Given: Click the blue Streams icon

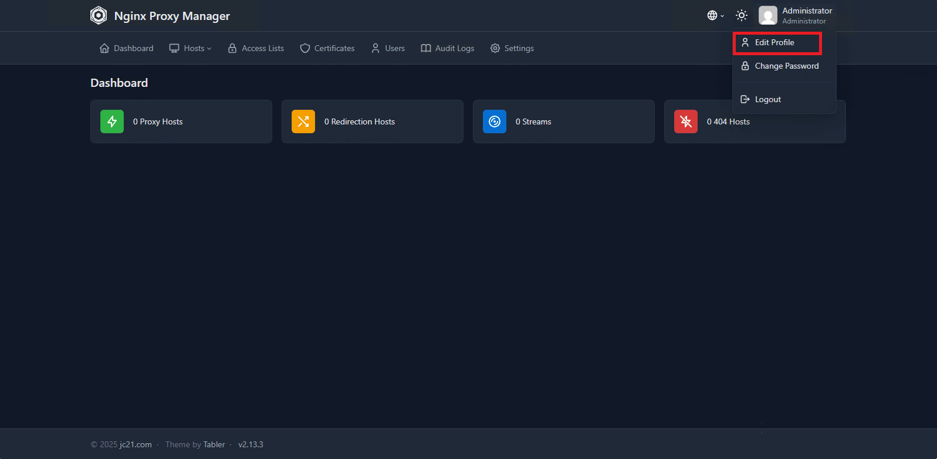Looking at the screenshot, I should [x=495, y=122].
